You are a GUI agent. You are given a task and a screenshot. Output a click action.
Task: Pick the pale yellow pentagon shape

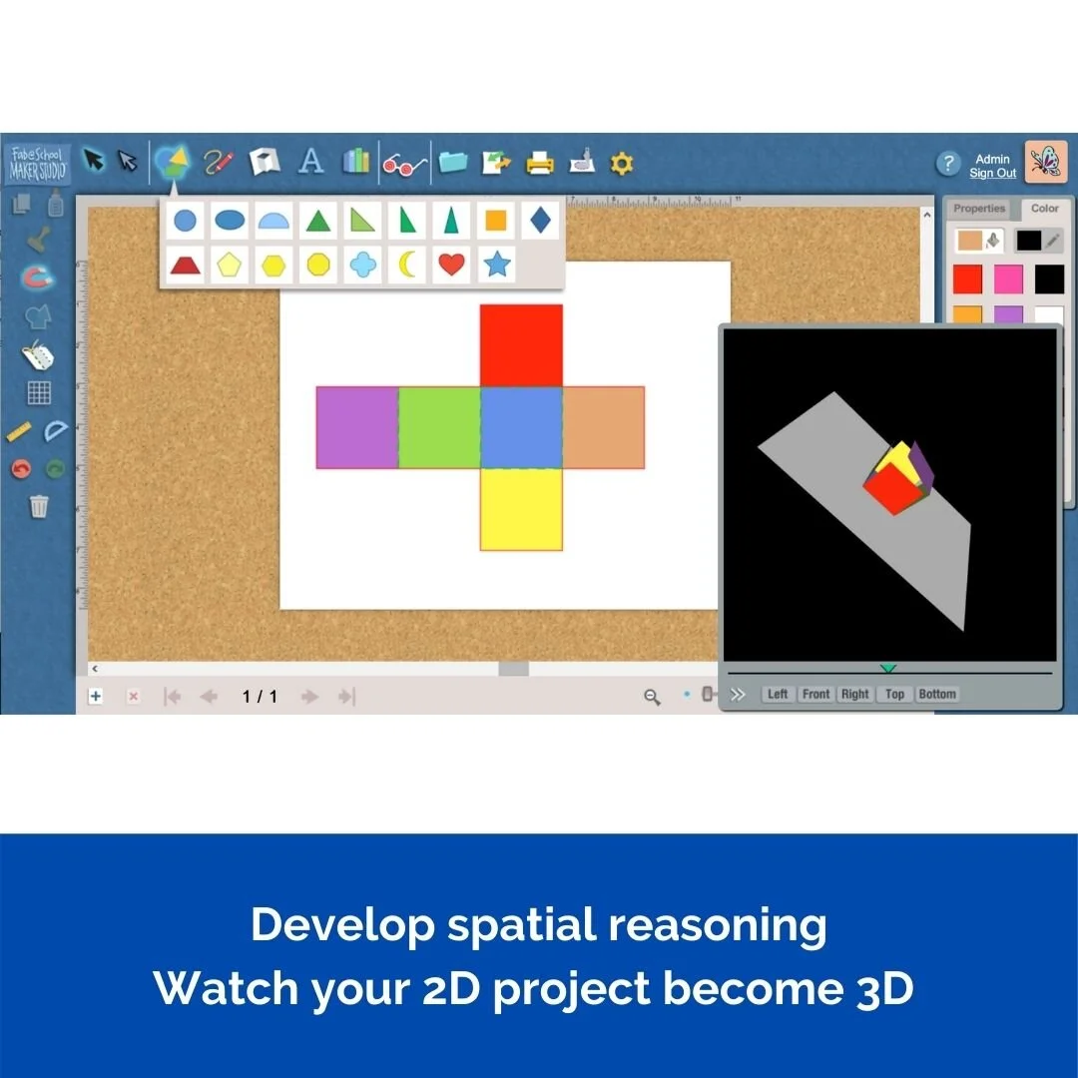pyautogui.click(x=230, y=265)
